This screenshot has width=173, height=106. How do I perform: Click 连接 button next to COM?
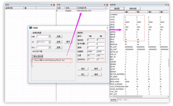tap(59, 36)
